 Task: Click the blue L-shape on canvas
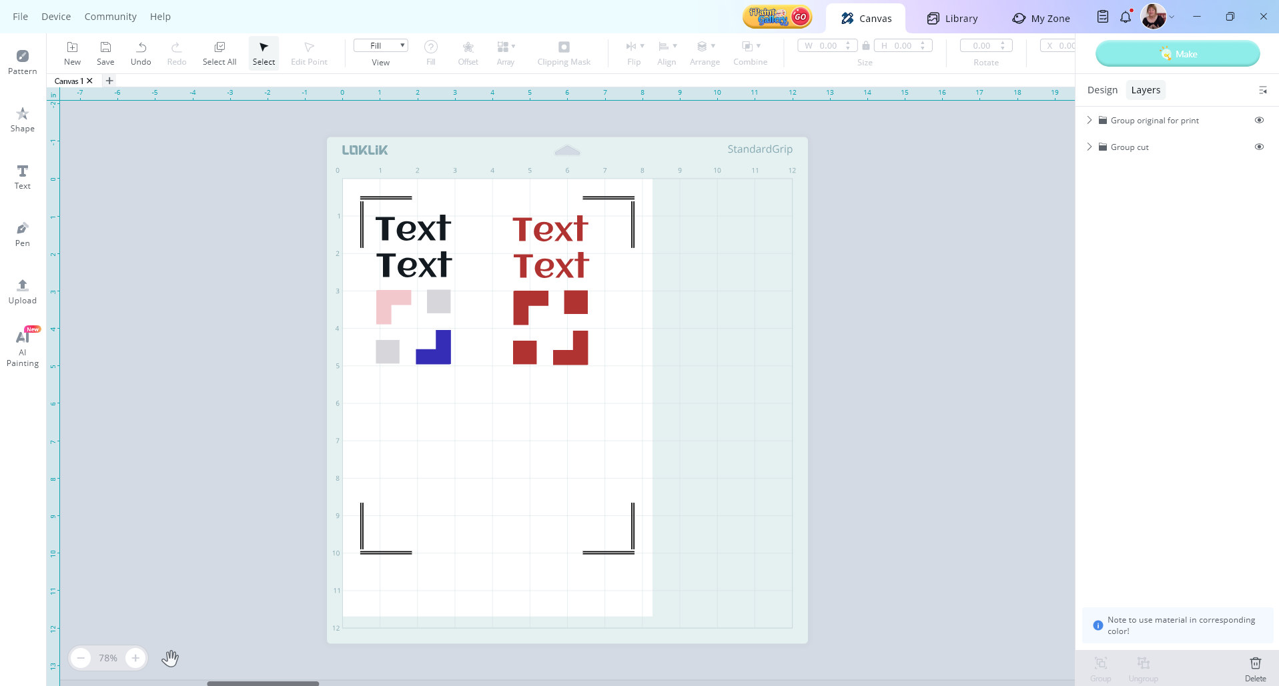pyautogui.click(x=440, y=353)
